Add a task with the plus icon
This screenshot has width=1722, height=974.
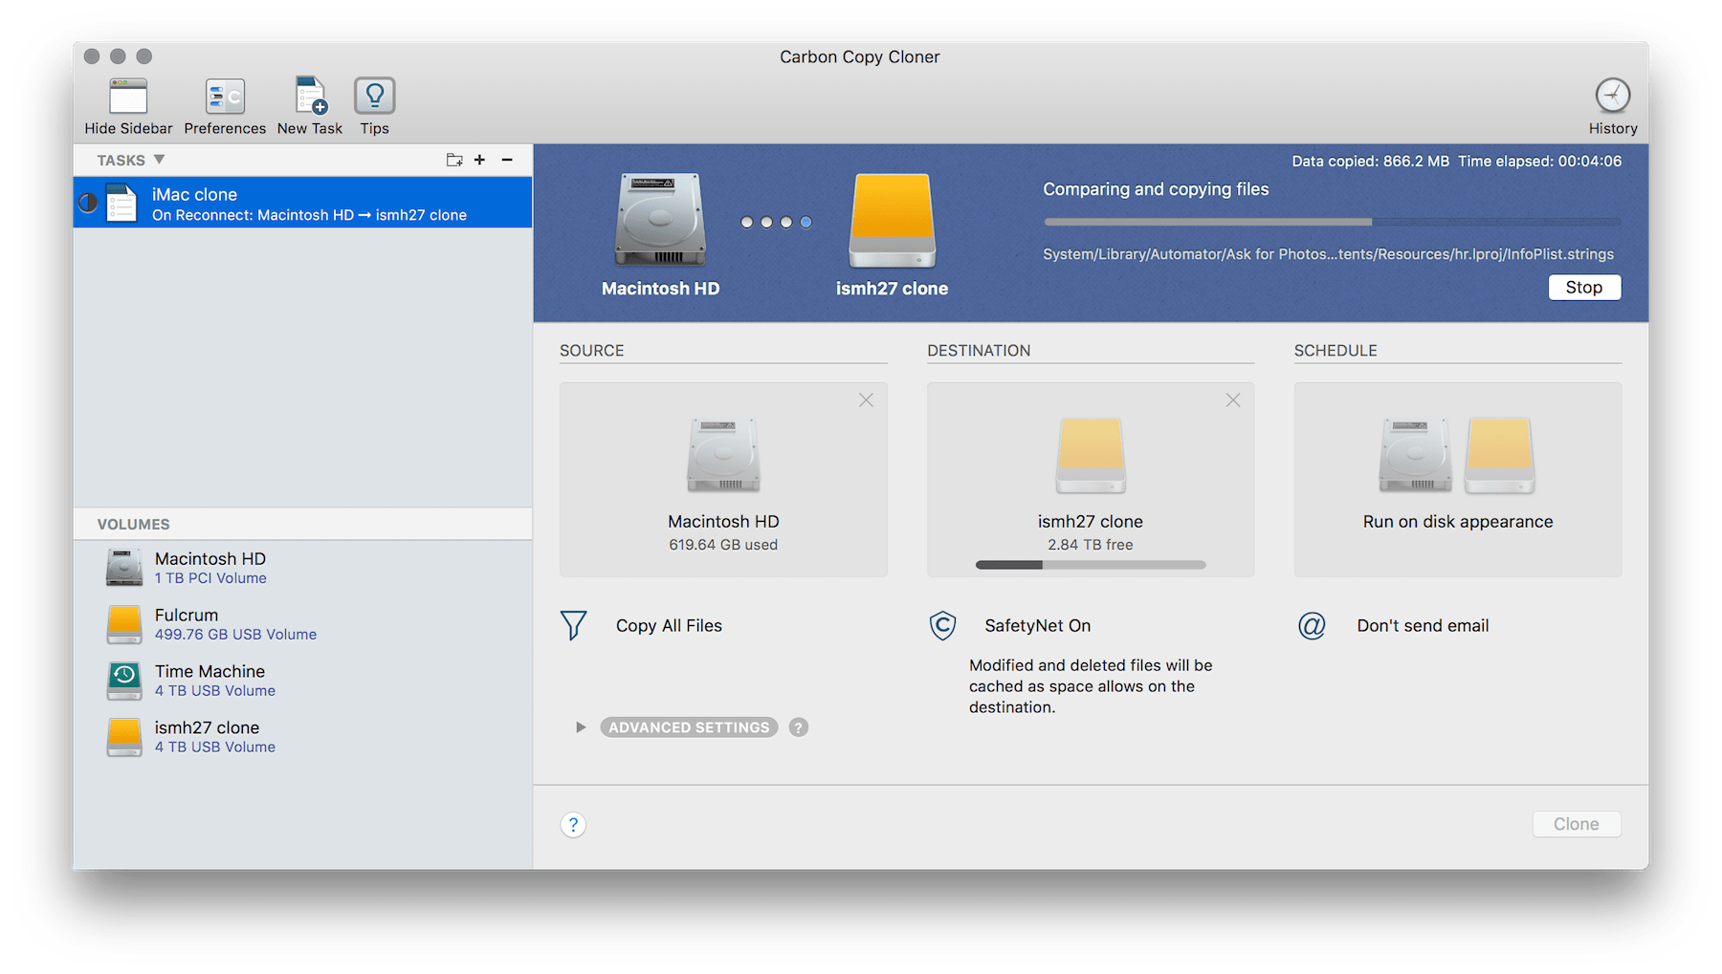(x=480, y=160)
